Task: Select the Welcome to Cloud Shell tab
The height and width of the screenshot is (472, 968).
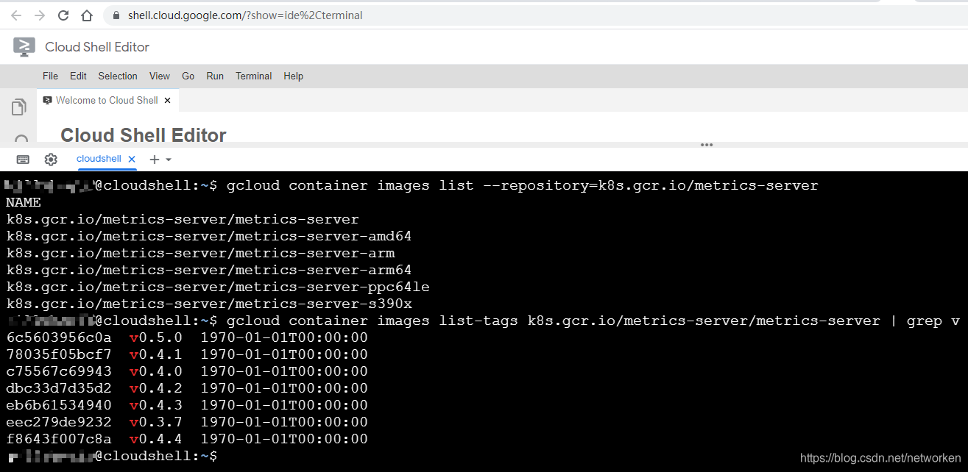Action: point(107,100)
